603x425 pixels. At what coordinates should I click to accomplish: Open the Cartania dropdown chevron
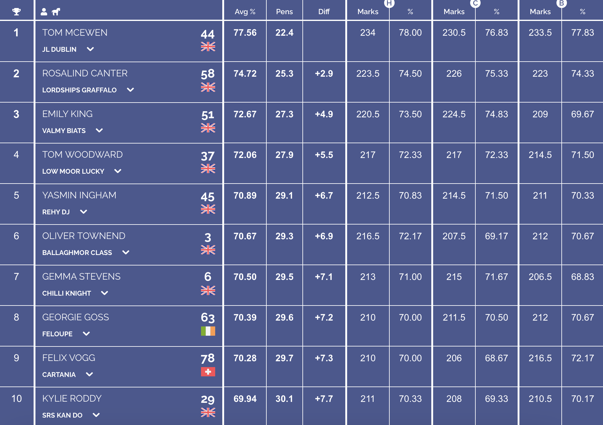pyautogui.click(x=89, y=374)
